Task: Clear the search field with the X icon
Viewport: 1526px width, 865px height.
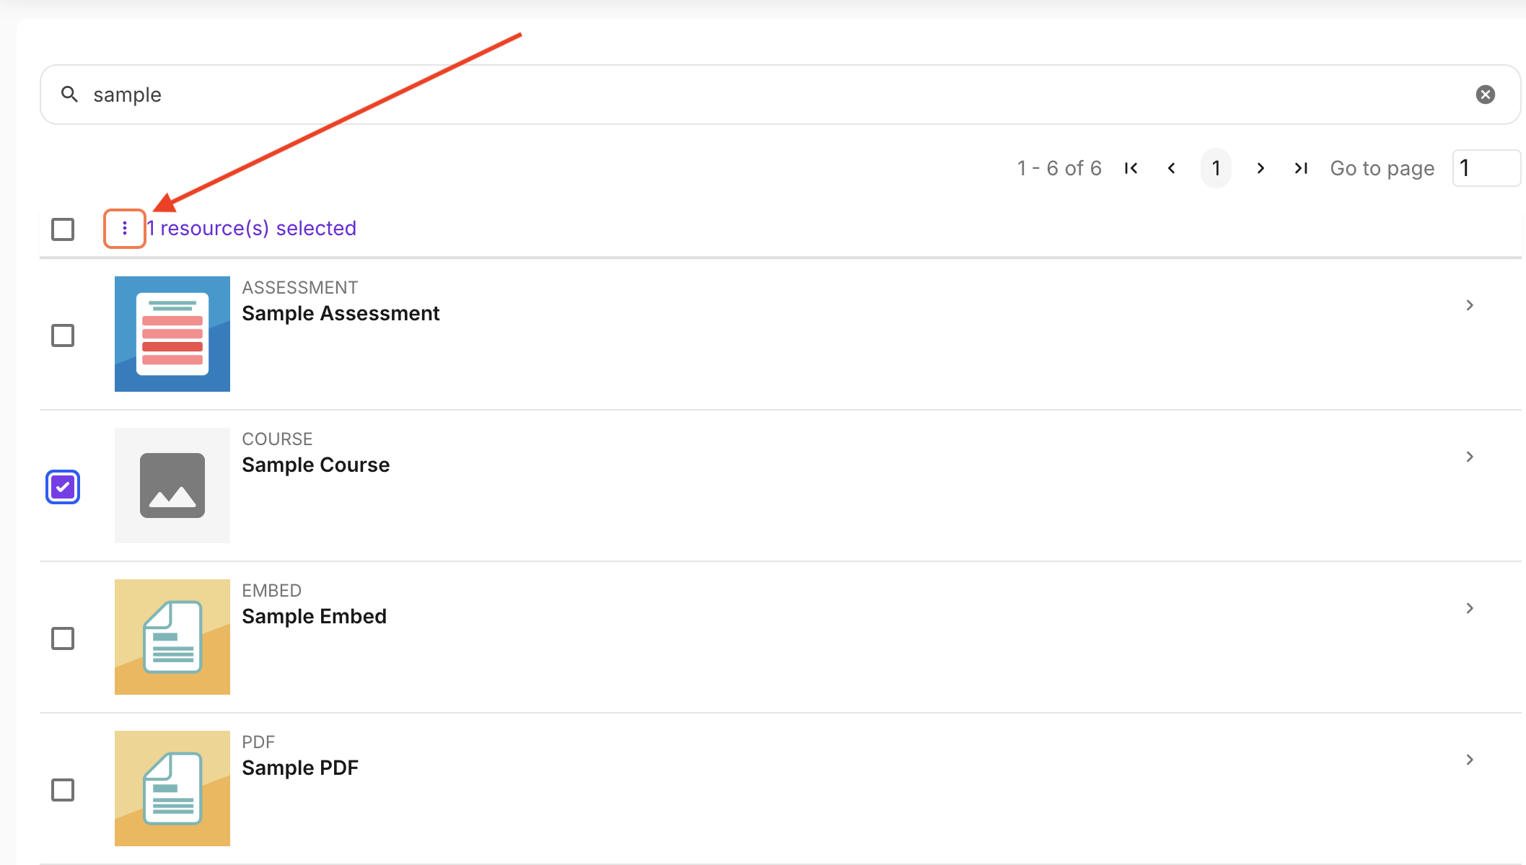Action: click(1485, 95)
